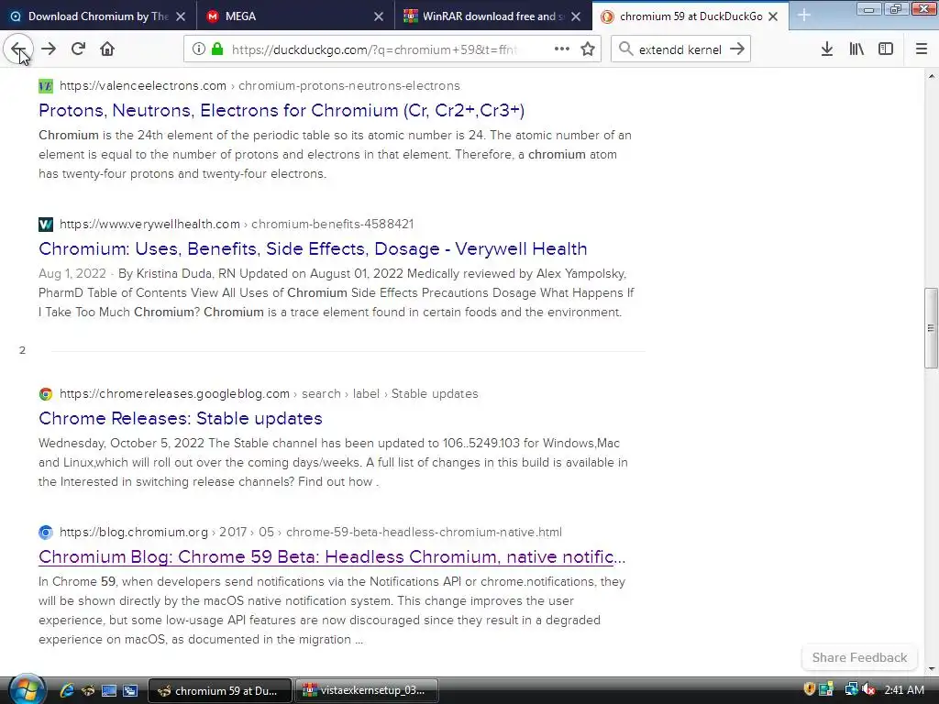Click the www.verywellhealth.com URL breadcrumb
The image size is (939, 704).
[236, 224]
